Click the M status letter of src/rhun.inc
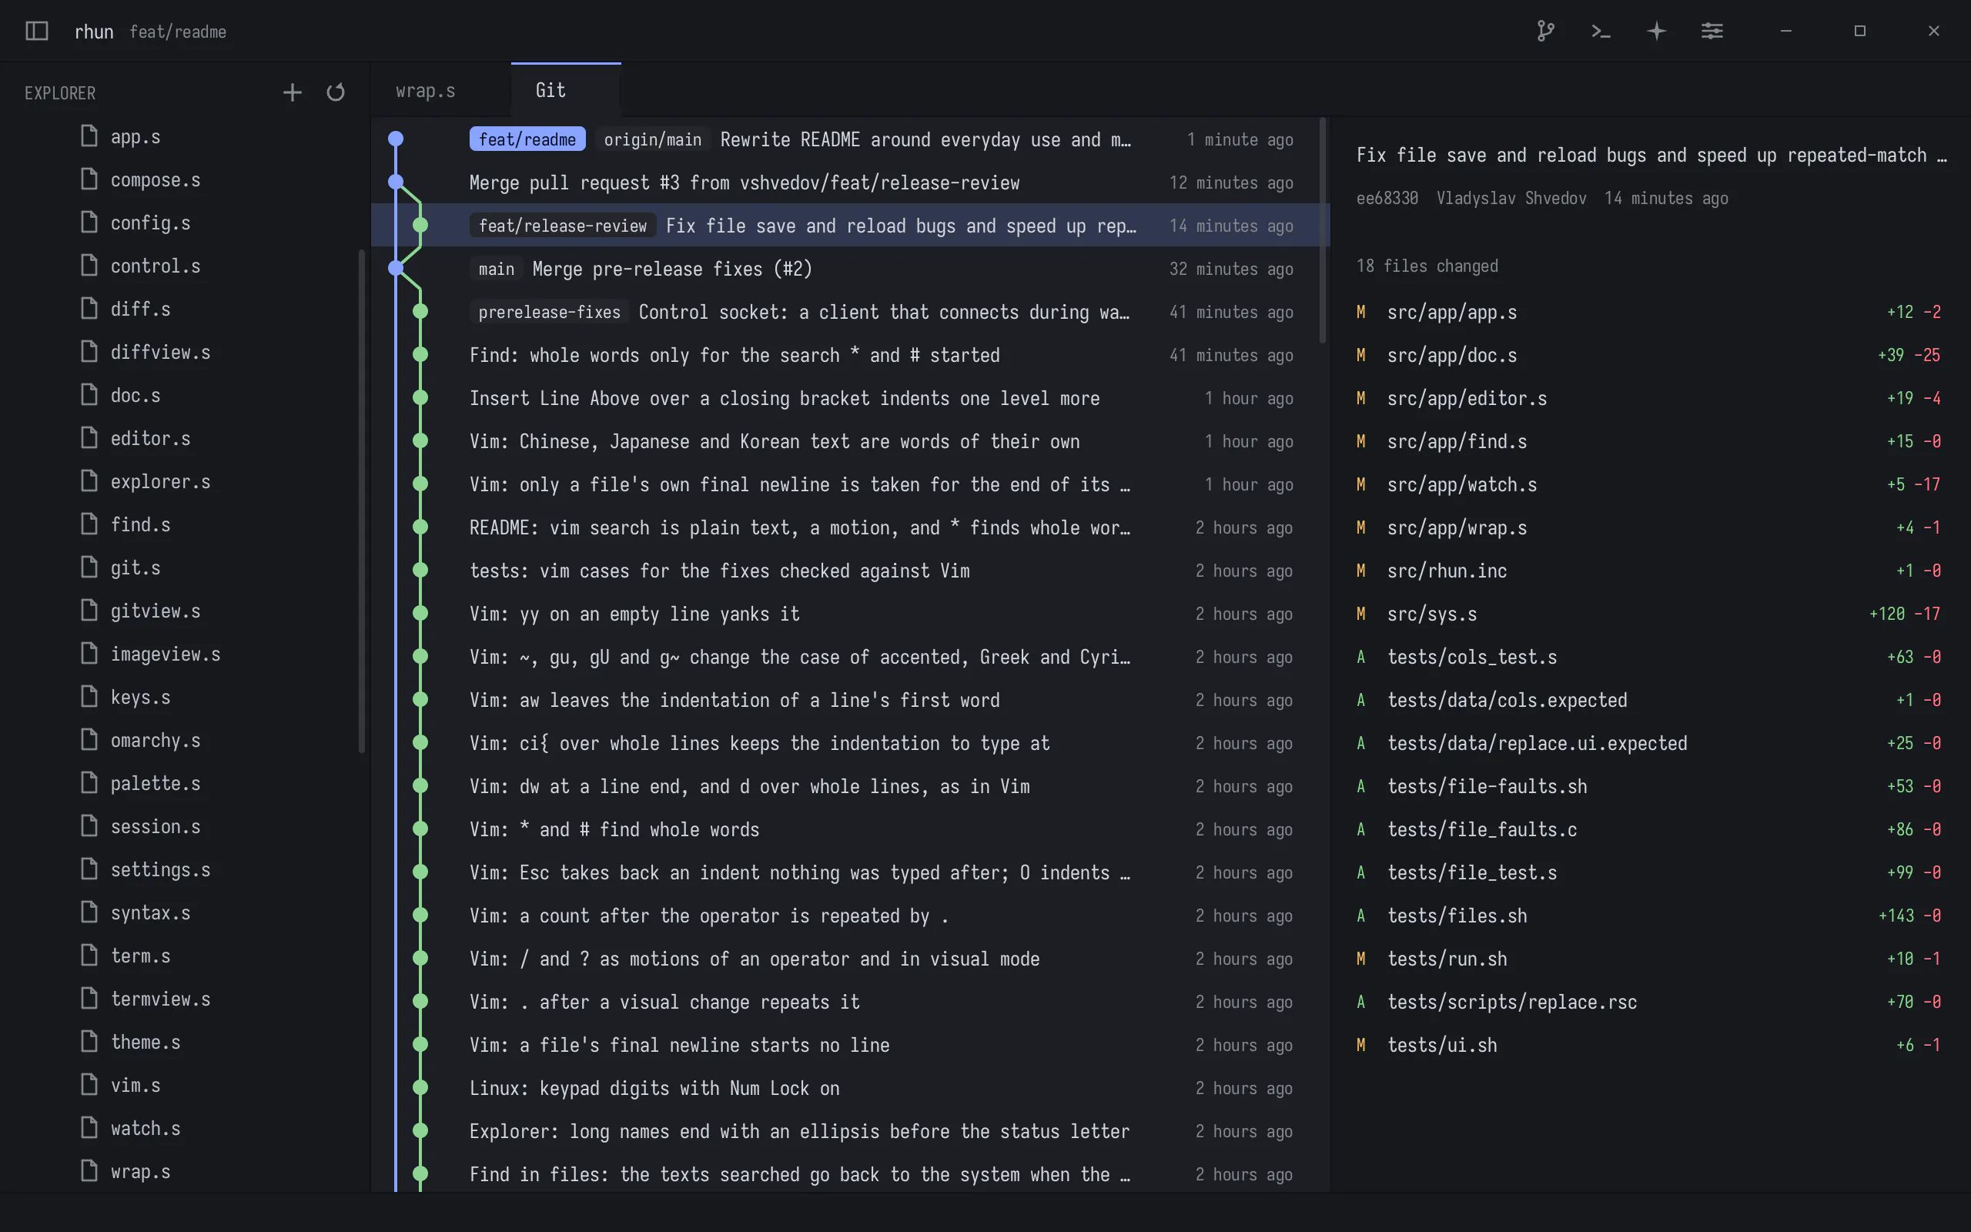The image size is (1971, 1232). click(x=1361, y=571)
